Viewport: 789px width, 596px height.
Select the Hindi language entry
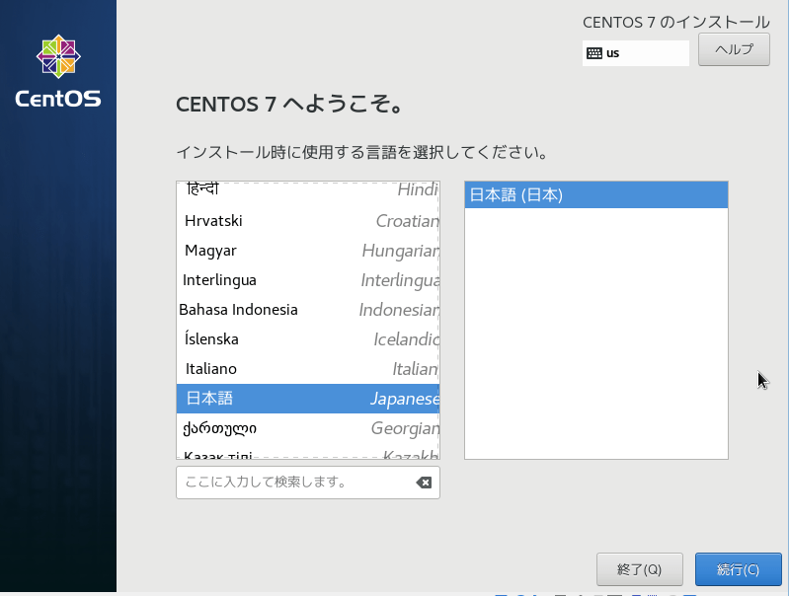pos(308,190)
